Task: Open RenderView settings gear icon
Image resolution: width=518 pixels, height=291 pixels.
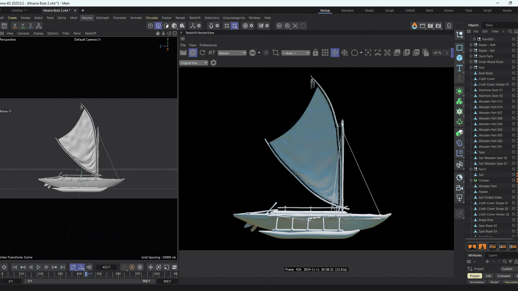Action: tap(213, 63)
